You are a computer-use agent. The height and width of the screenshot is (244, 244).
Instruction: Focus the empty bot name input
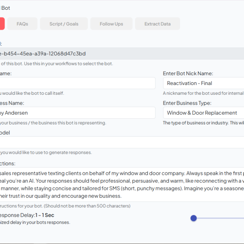pos(77,83)
